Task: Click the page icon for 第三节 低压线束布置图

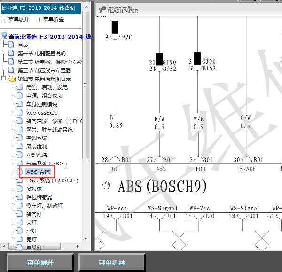Action: [11, 70]
